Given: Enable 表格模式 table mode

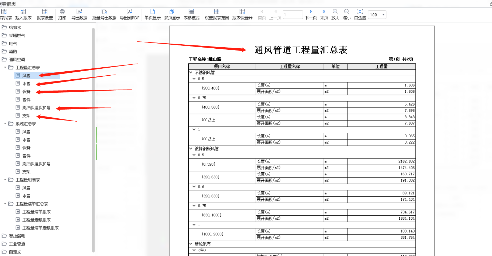Looking at the screenshot, I should (x=191, y=14).
